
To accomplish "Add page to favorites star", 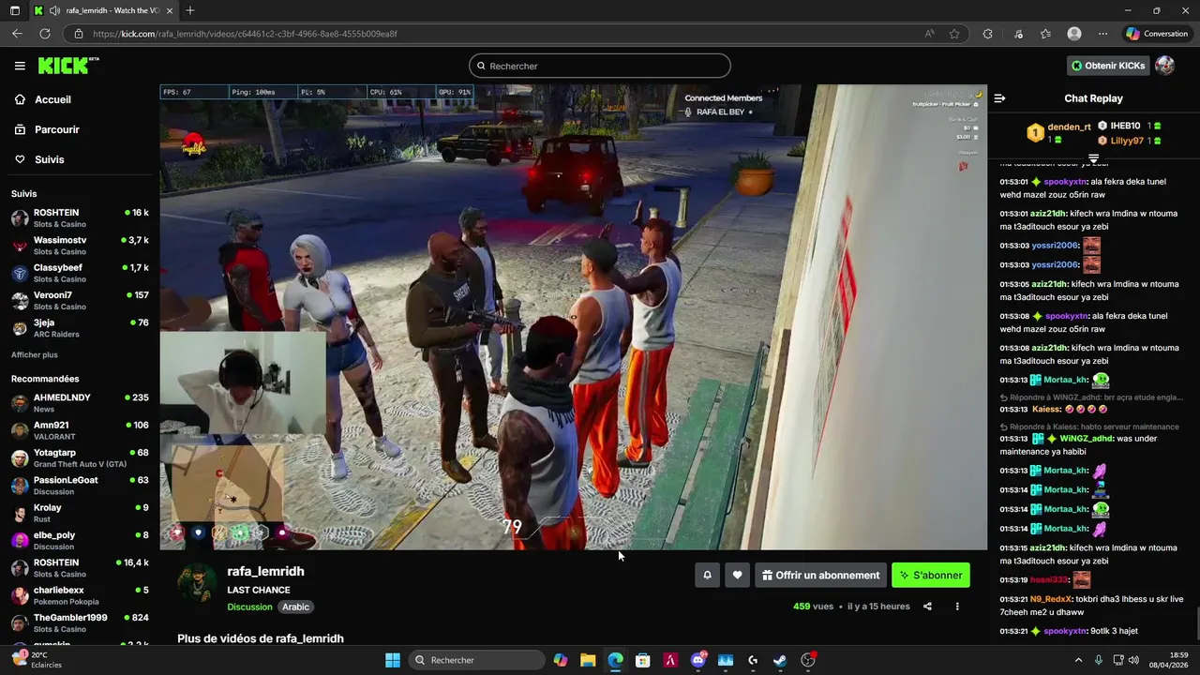I will tap(954, 34).
